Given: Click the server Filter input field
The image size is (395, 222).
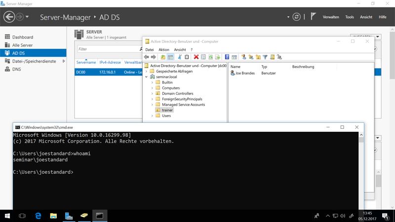Looking at the screenshot, I should pyautogui.click(x=108, y=49).
